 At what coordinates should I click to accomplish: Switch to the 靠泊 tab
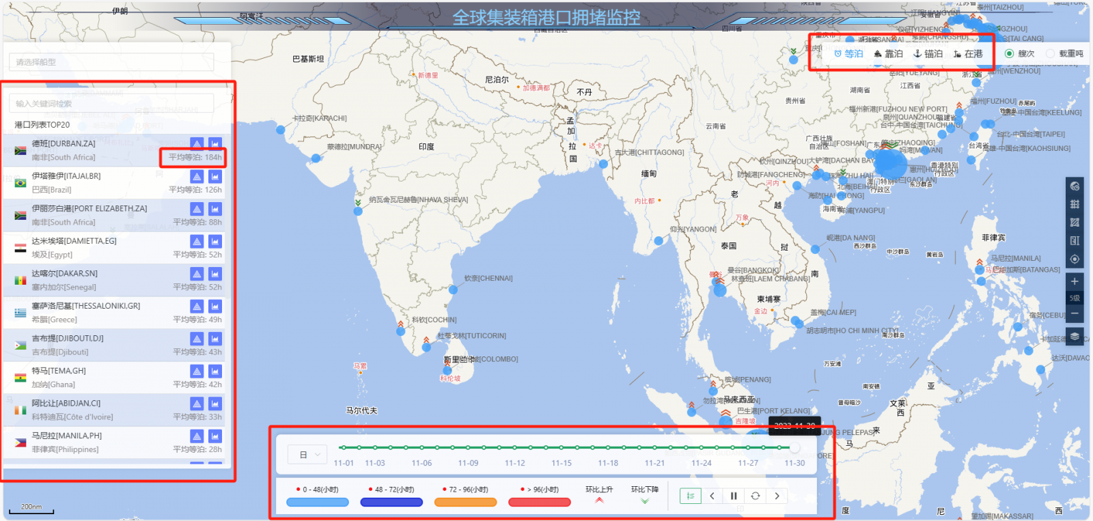(888, 53)
